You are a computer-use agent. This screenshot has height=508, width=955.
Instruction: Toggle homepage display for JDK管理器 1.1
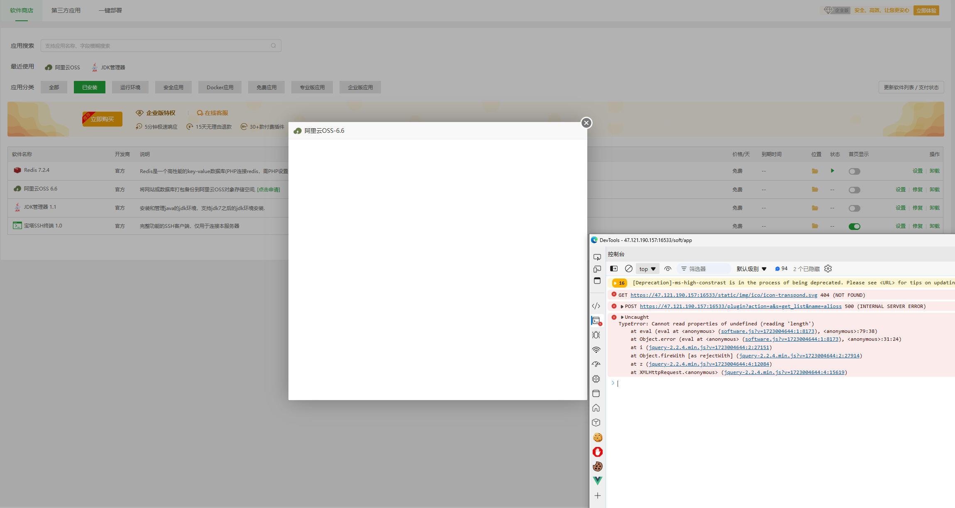(854, 208)
